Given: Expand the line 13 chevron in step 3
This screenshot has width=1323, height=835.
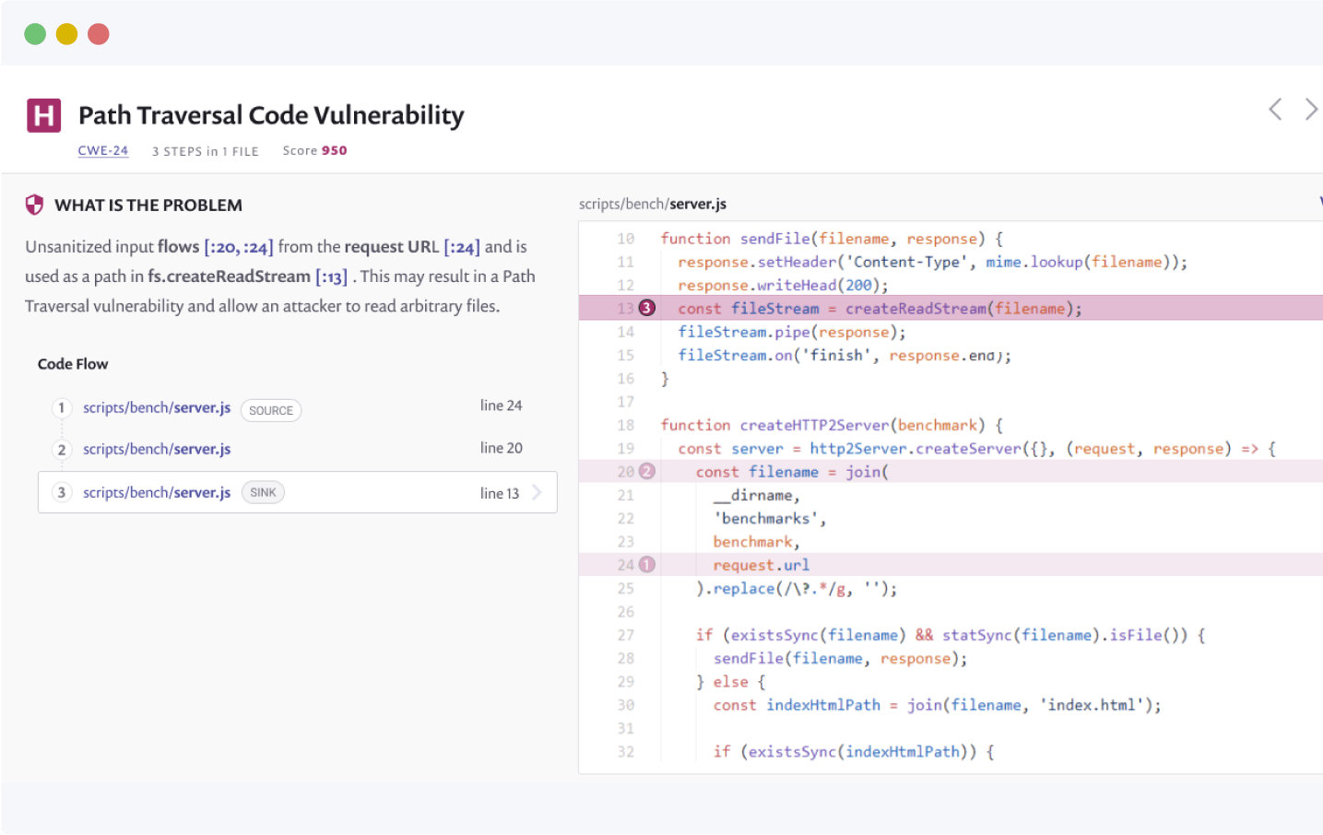Looking at the screenshot, I should (x=537, y=492).
